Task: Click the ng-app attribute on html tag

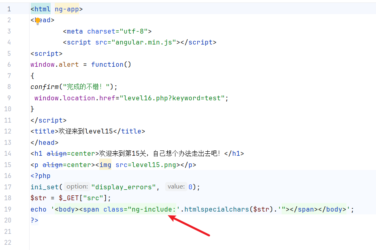Action: 66,9
